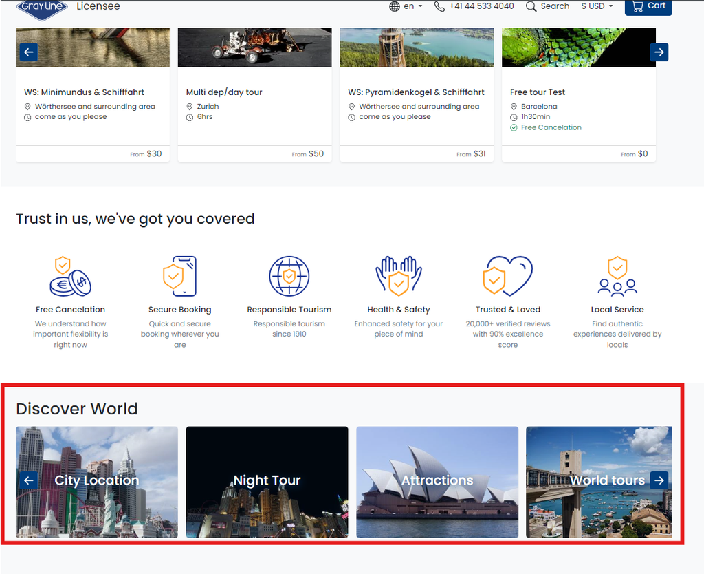
Task: Click the 'Free Cancelation' feature heading
Action: pos(71,310)
